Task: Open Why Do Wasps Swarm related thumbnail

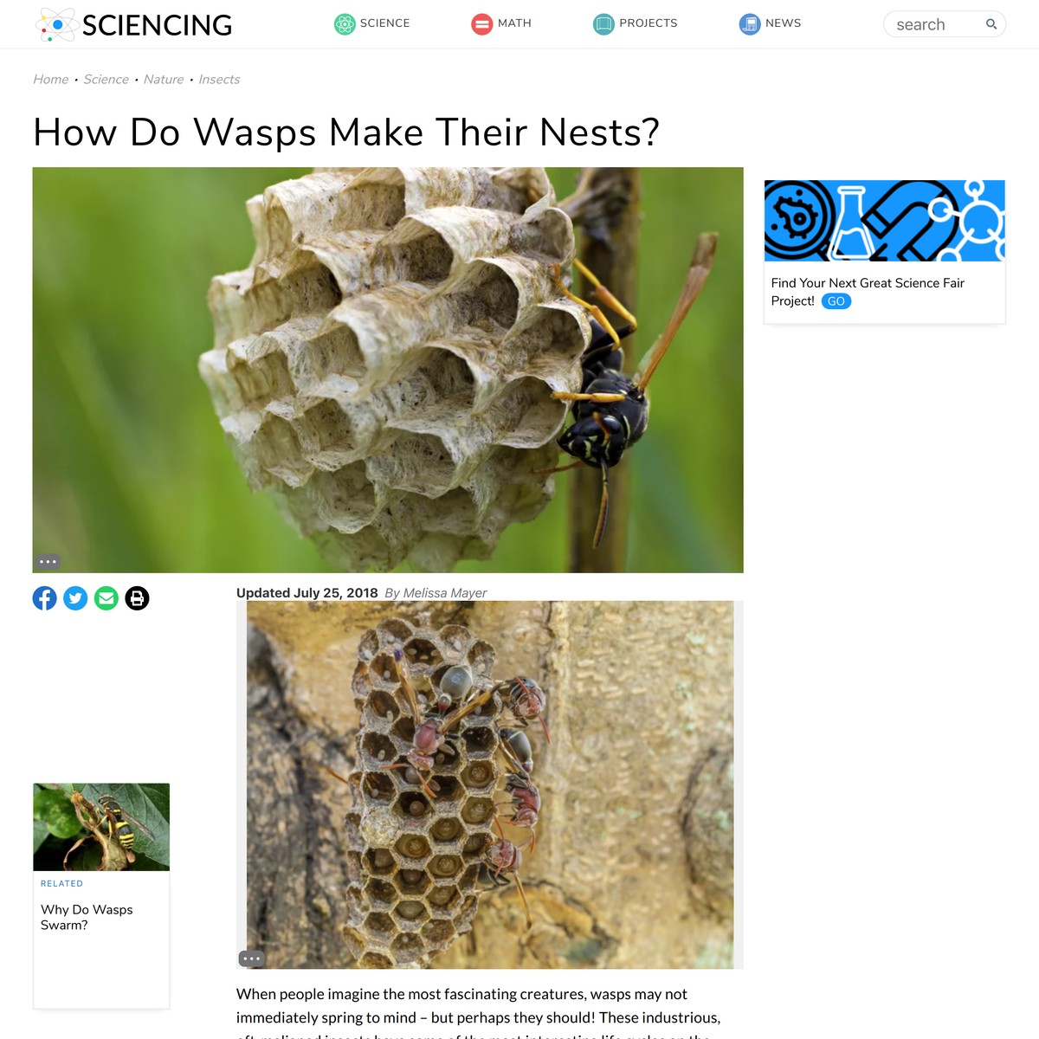Action: pos(101,827)
